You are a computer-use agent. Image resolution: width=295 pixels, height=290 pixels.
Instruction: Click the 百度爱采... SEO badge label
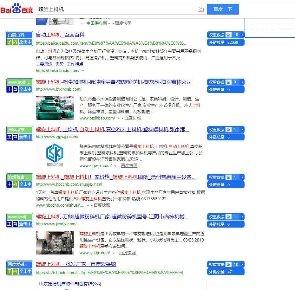coord(20,264)
